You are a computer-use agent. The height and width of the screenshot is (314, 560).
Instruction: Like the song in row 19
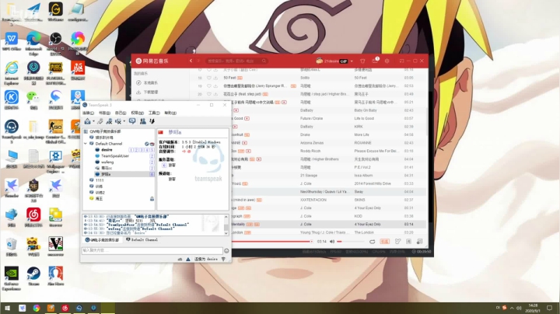pyautogui.click(x=209, y=86)
